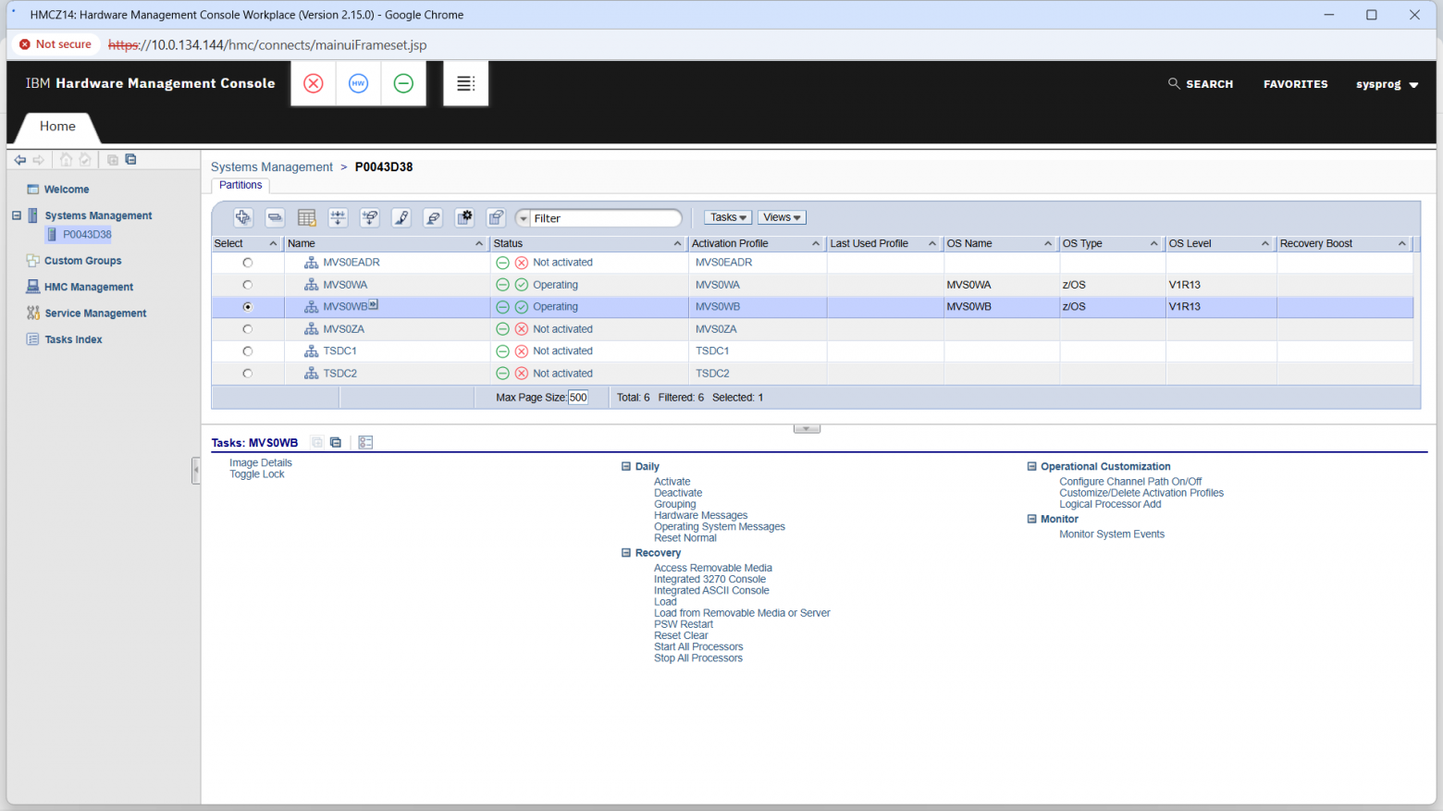The height and width of the screenshot is (811, 1443).
Task: Click the red X exceptions status icon
Action: pos(314,83)
